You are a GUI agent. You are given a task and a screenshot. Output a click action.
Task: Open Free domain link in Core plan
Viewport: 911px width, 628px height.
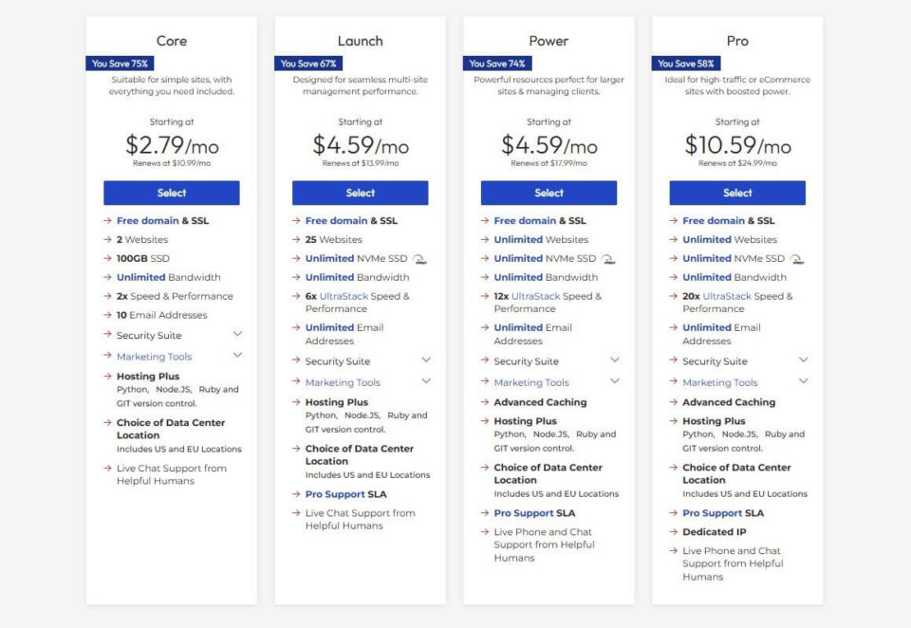click(x=148, y=221)
